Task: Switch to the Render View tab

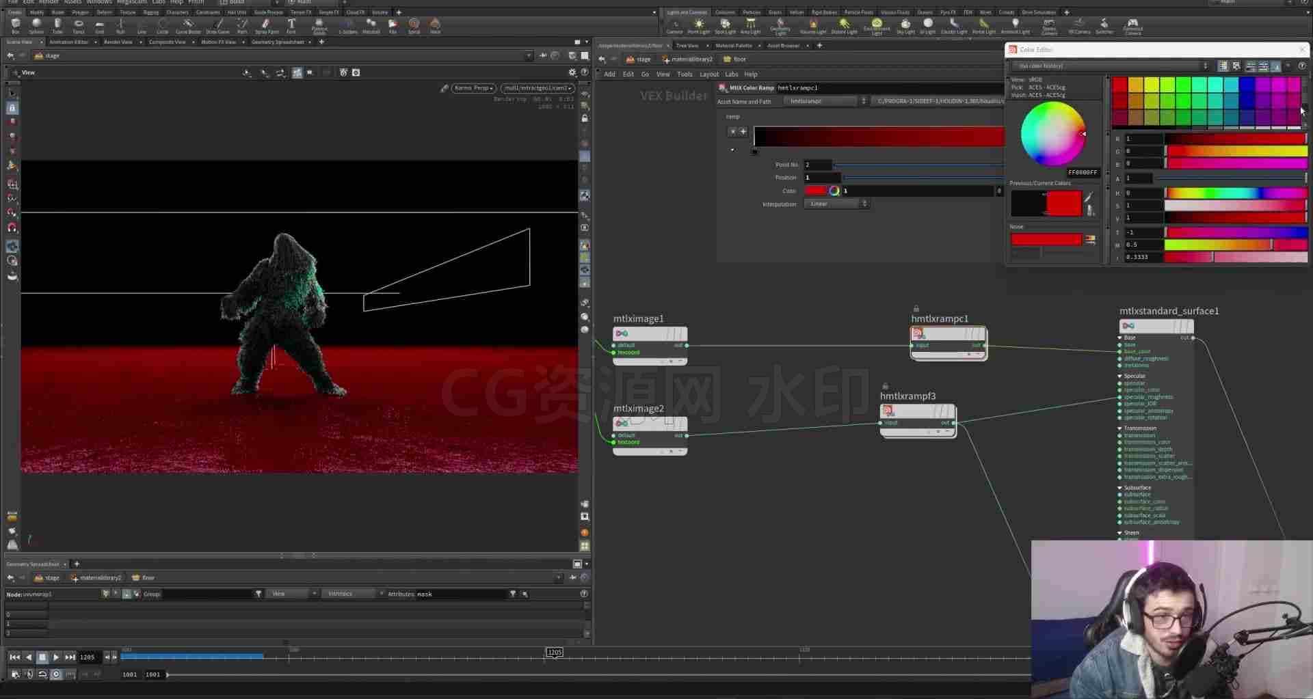Action: click(118, 42)
